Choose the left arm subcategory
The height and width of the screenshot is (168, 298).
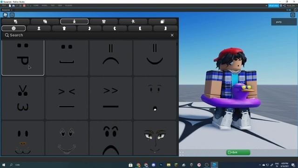(115, 28)
